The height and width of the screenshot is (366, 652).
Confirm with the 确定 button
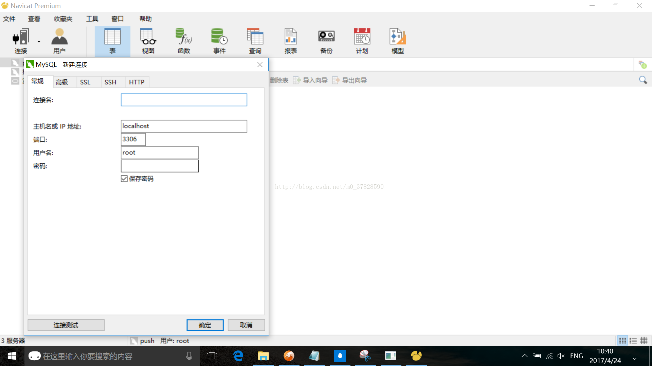click(205, 325)
